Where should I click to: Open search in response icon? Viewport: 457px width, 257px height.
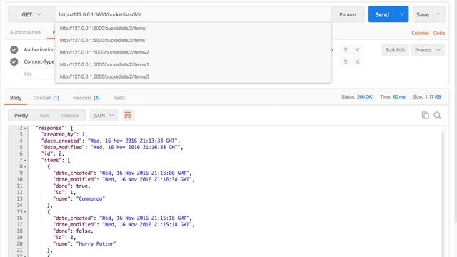point(437,116)
